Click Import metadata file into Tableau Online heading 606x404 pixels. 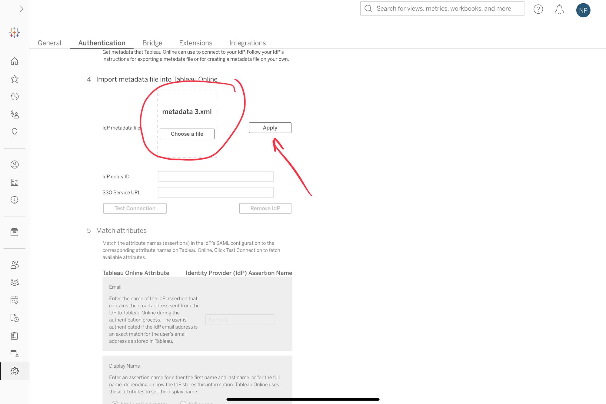tap(157, 79)
